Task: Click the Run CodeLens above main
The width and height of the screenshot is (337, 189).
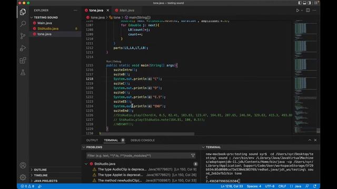Action: point(108,61)
